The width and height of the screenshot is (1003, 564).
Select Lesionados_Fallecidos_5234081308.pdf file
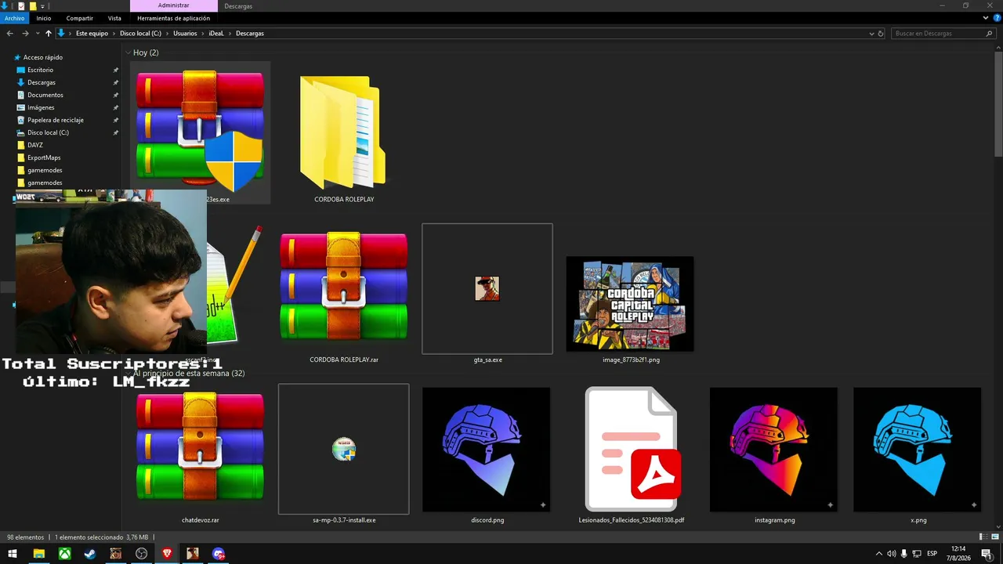tap(631, 455)
